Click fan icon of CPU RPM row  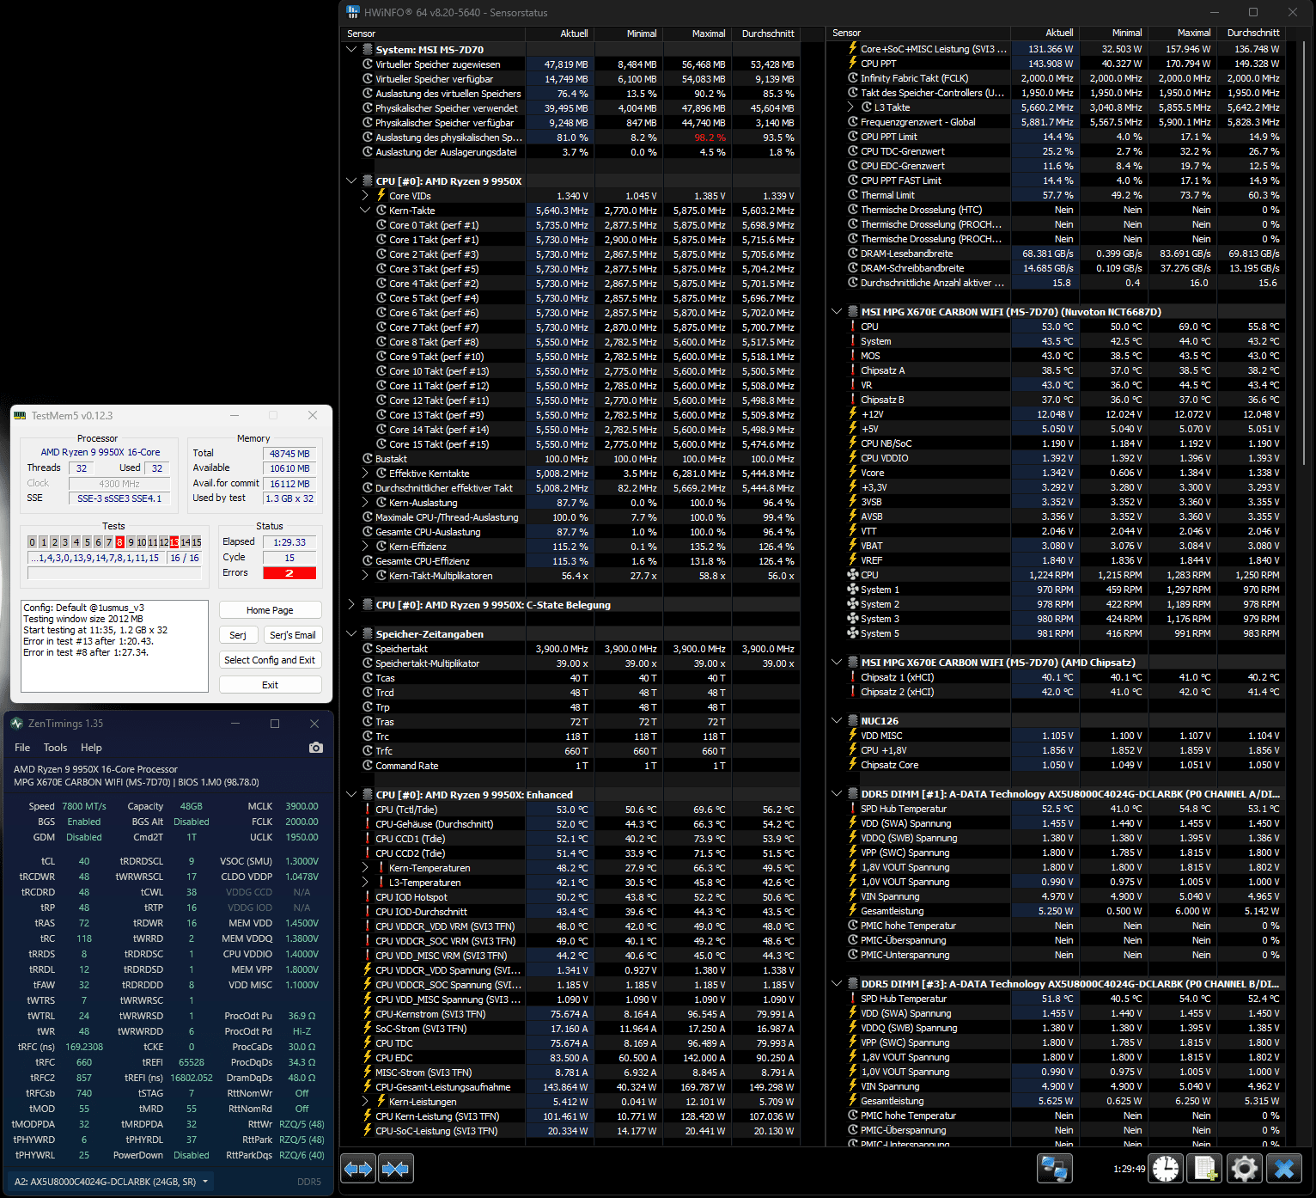pyautogui.click(x=853, y=575)
